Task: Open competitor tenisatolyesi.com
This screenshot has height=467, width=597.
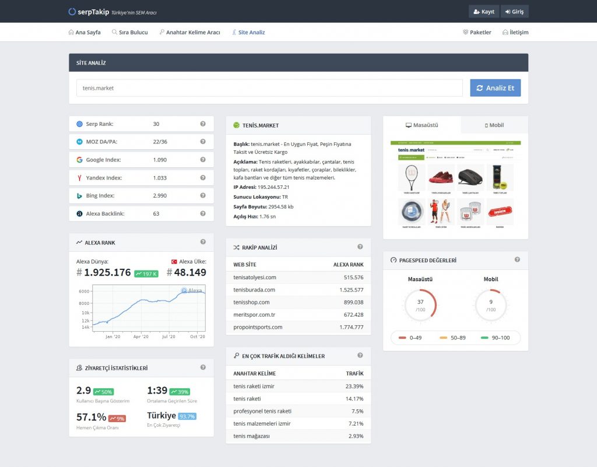Action: click(x=255, y=278)
